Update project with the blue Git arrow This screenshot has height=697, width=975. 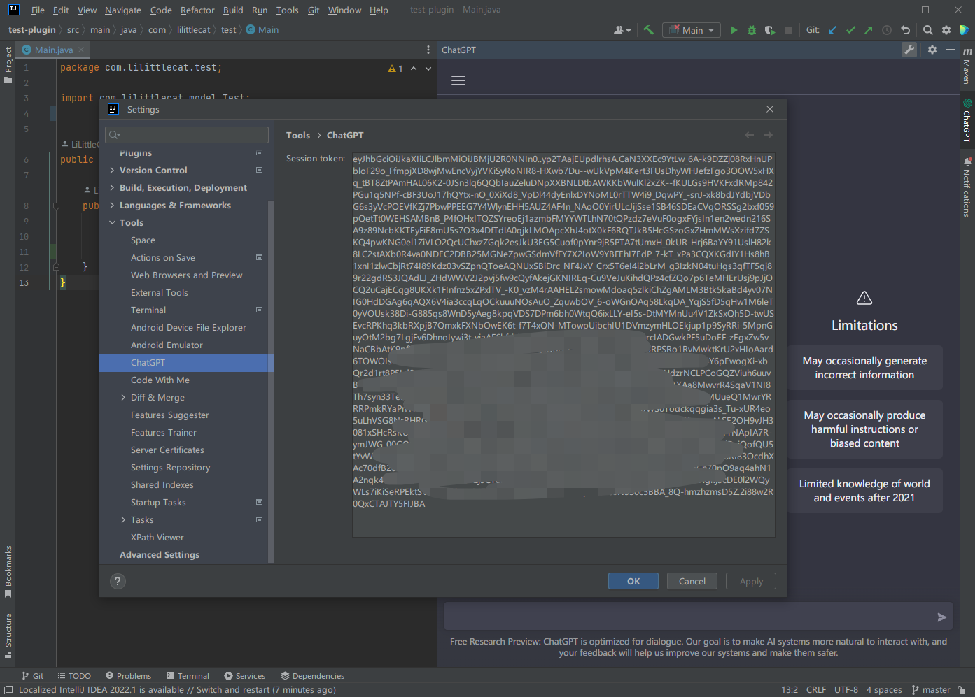click(x=832, y=30)
